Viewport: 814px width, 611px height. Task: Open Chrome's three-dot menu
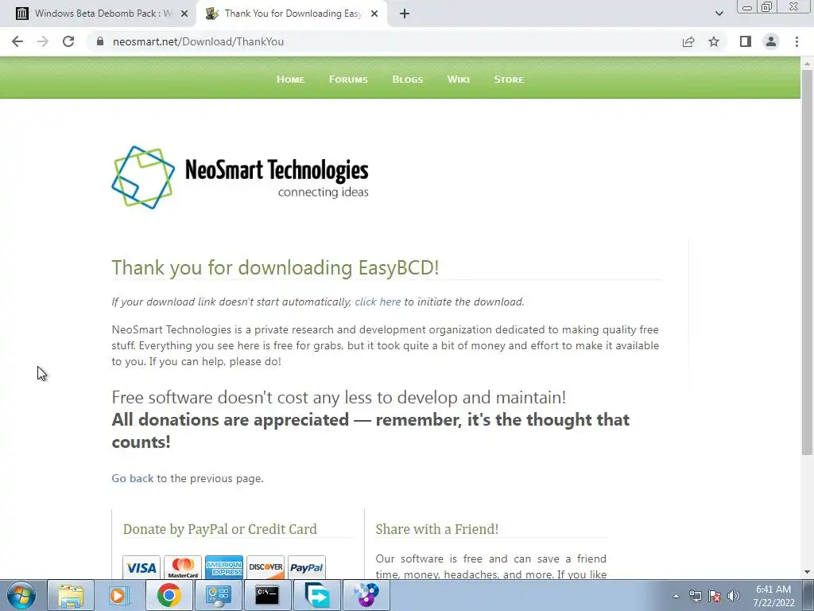click(797, 41)
